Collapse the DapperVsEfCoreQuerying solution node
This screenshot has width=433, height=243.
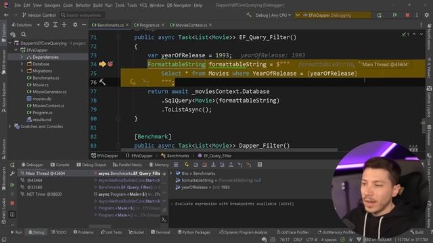(10, 43)
